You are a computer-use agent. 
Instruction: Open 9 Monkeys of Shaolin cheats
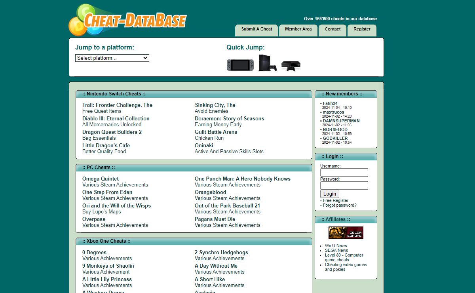[108, 266]
